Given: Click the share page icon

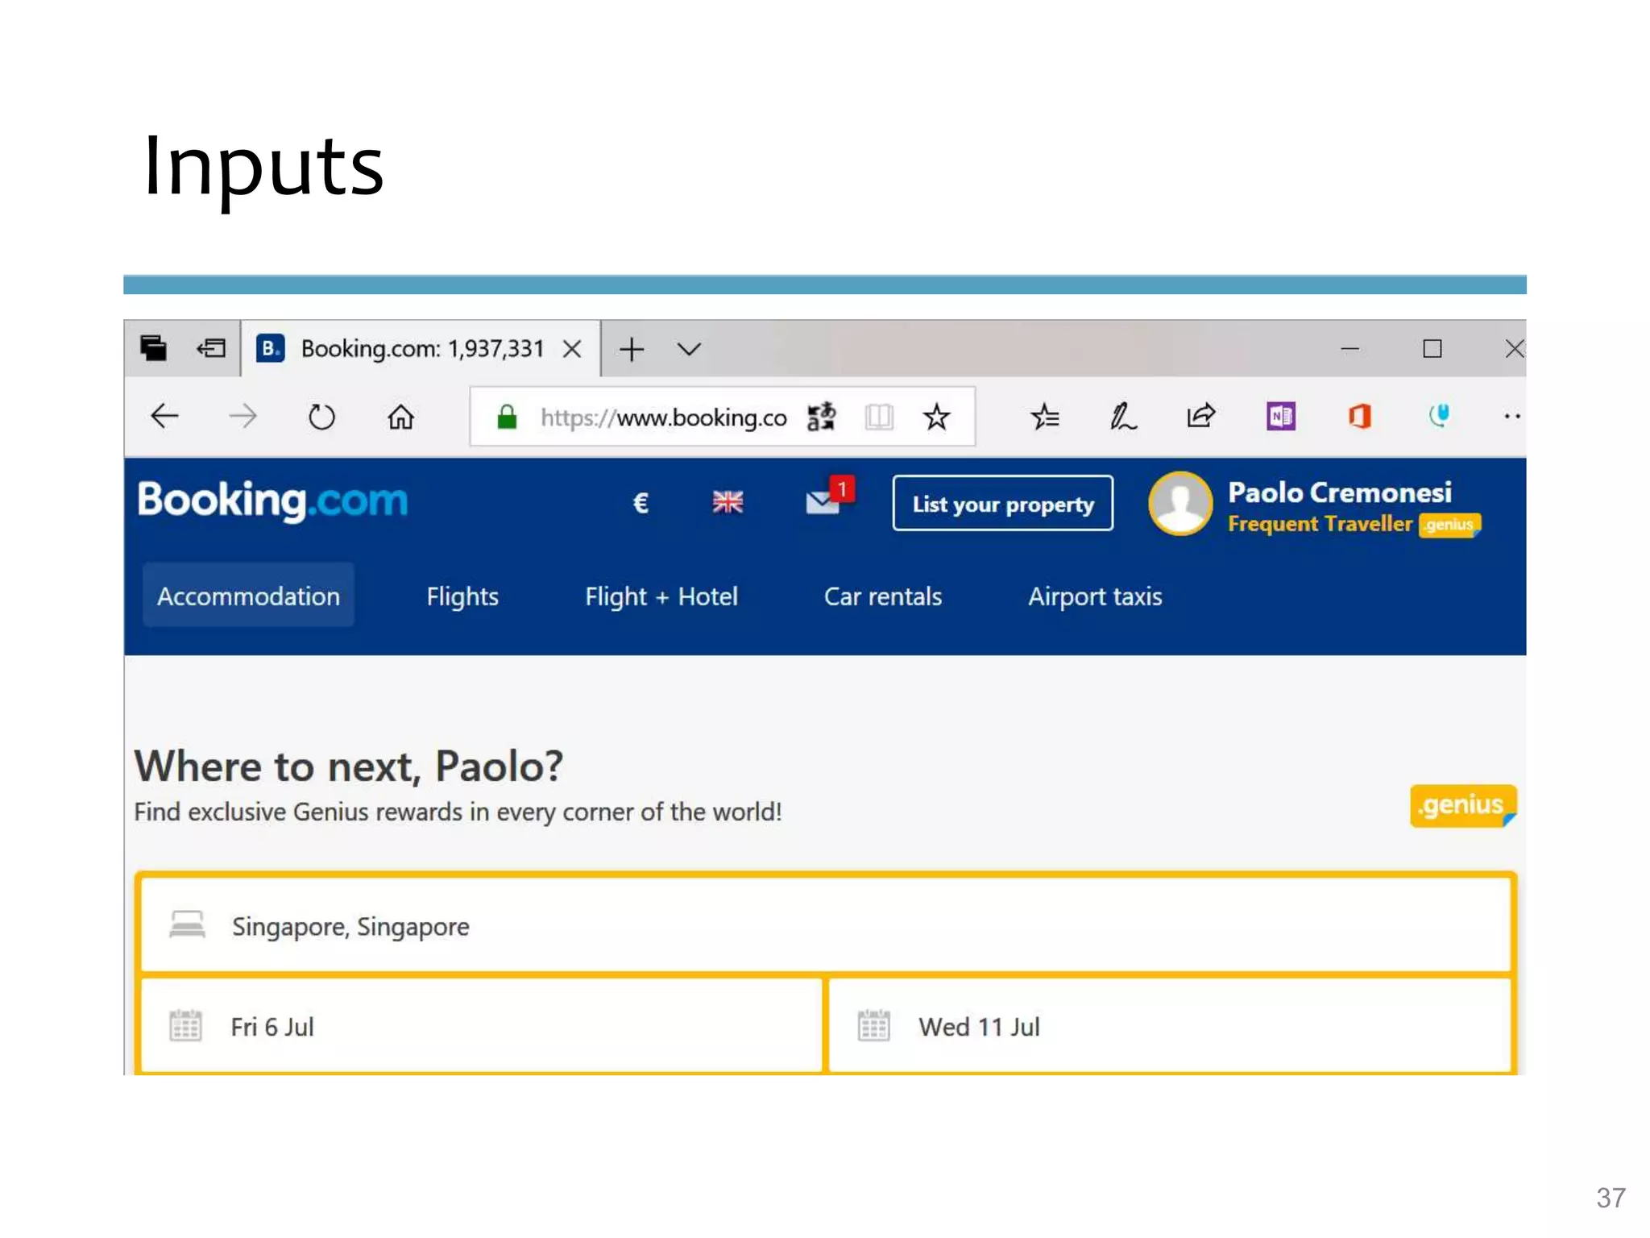Looking at the screenshot, I should coord(1200,417).
